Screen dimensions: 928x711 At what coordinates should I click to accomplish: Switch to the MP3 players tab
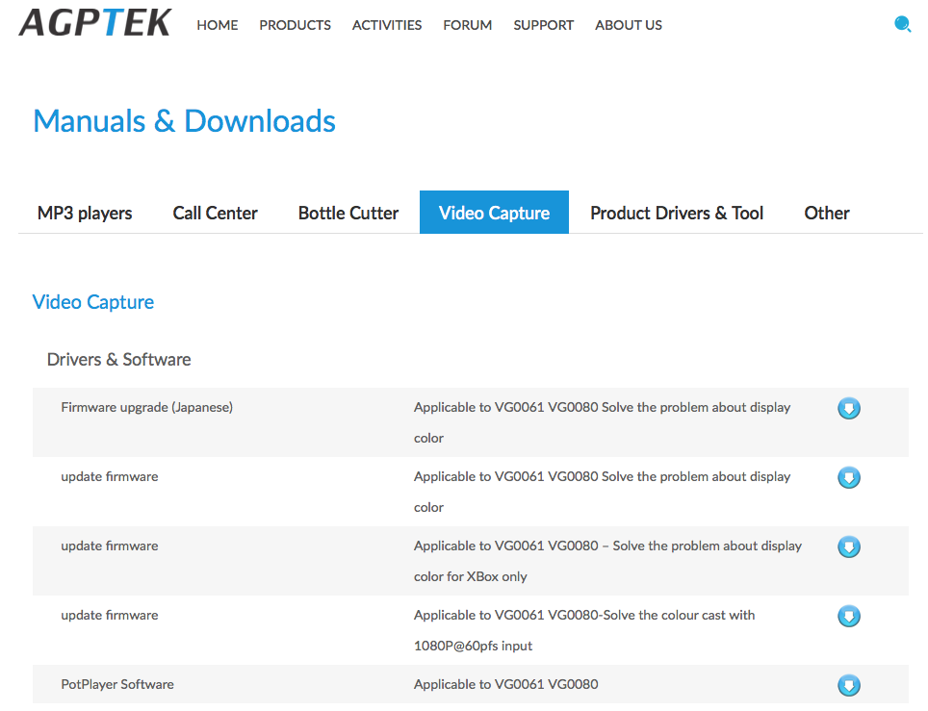pos(85,213)
